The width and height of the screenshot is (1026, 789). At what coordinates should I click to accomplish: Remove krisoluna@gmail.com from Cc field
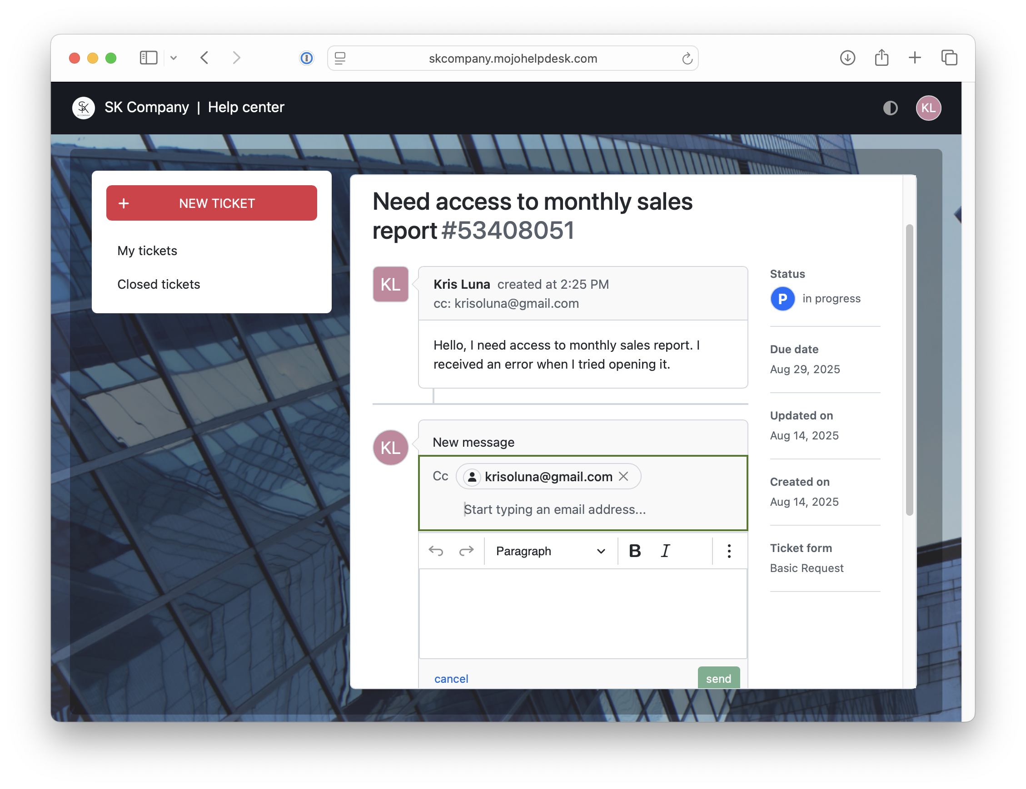click(623, 476)
